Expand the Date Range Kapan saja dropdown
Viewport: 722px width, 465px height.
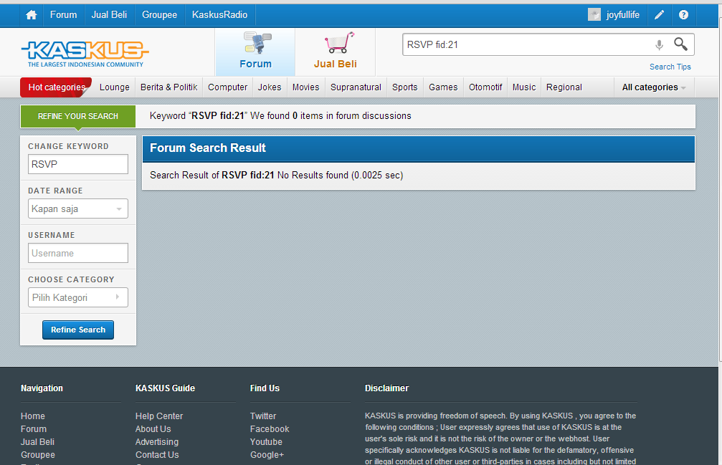[78, 208]
